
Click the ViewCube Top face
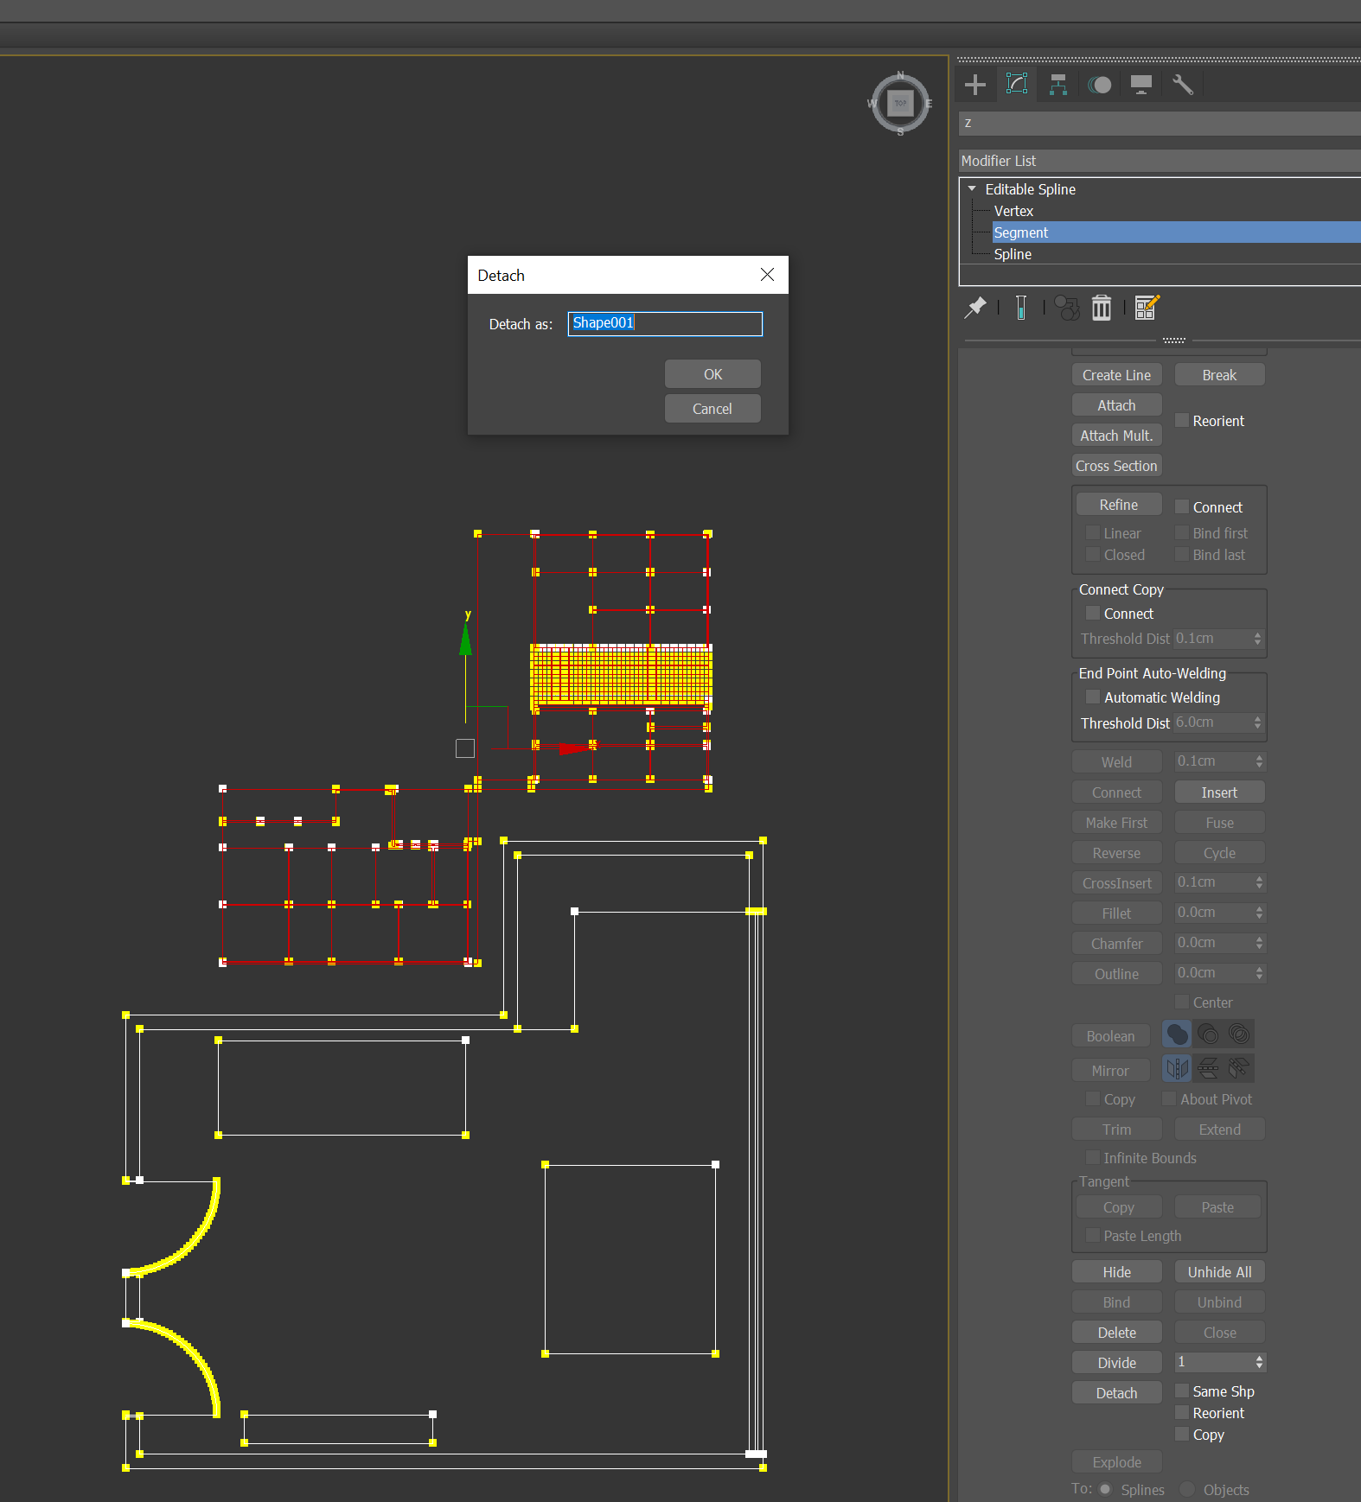tap(900, 104)
